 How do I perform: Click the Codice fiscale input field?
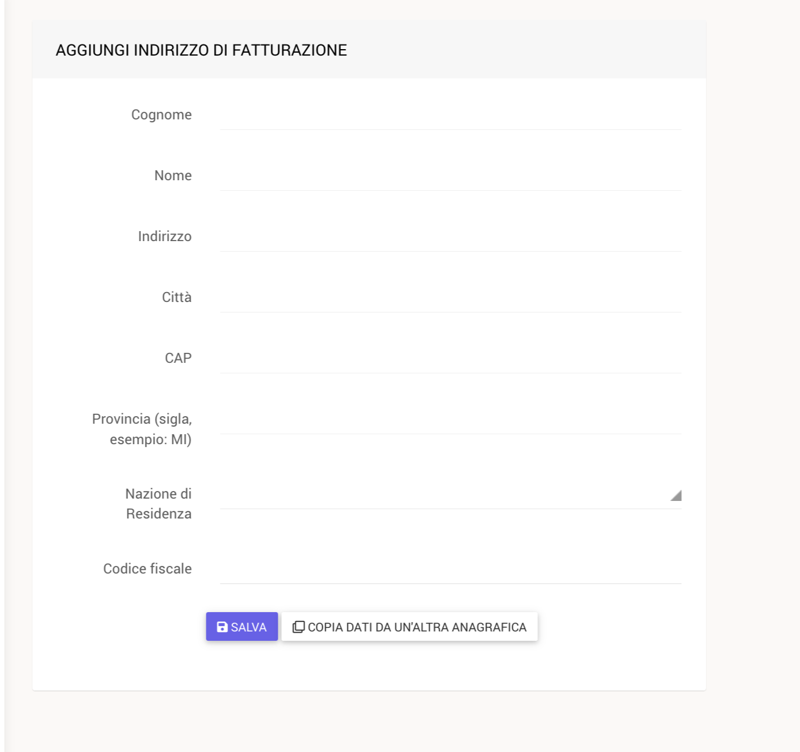coord(450,569)
